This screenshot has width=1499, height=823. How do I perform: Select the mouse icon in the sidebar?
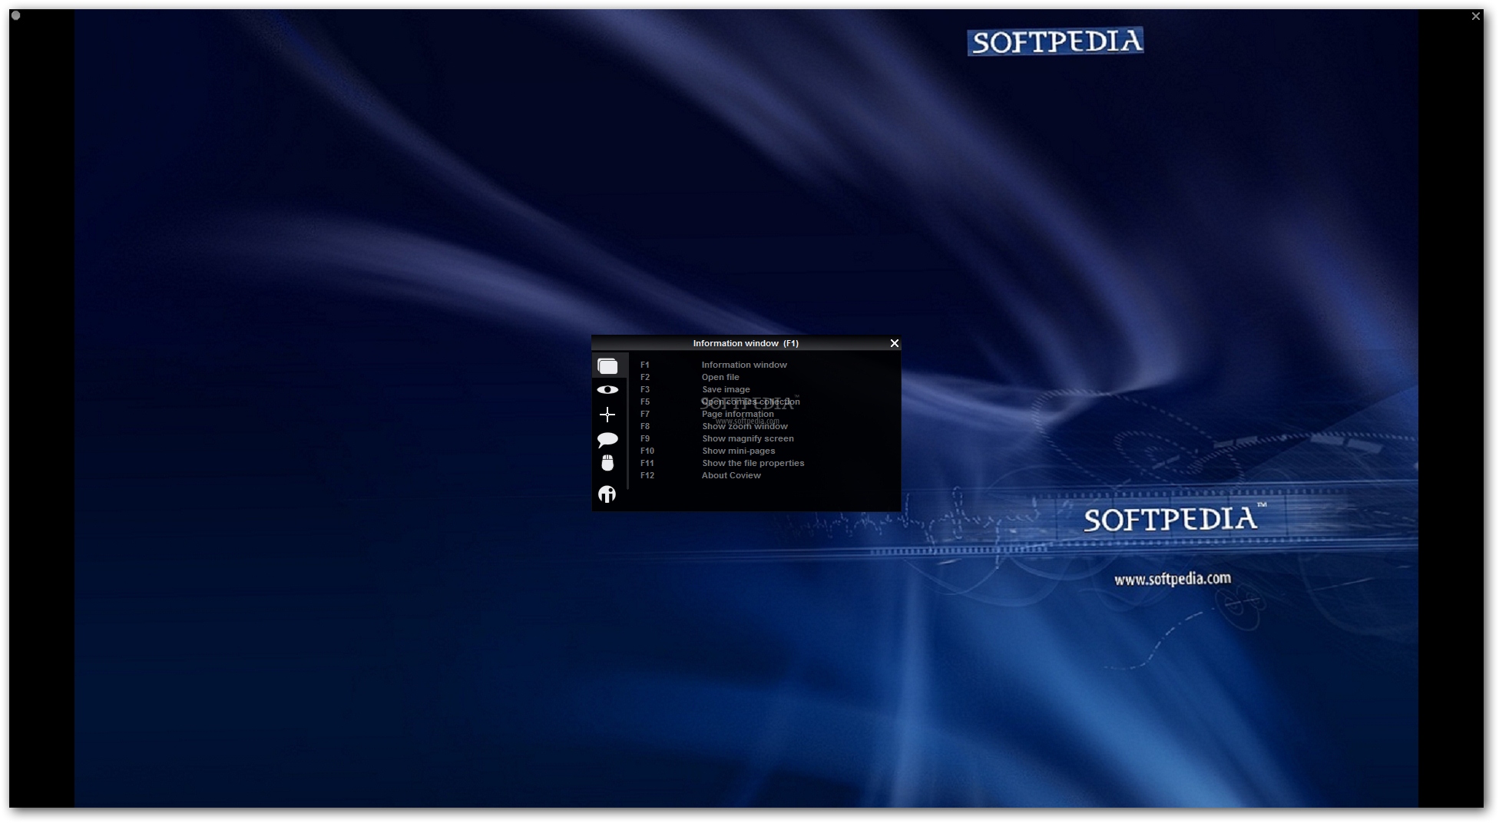(607, 463)
